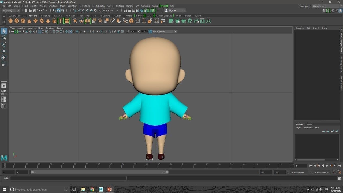Click Step Forward One Key button

331,166
